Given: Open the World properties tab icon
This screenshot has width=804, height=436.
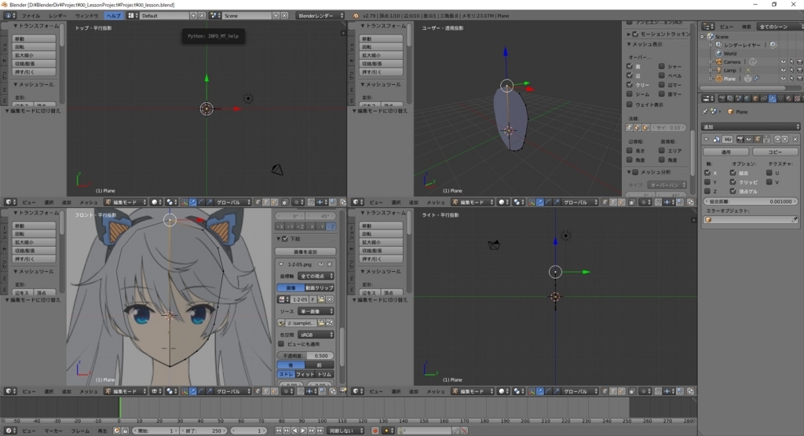Looking at the screenshot, I should (747, 98).
